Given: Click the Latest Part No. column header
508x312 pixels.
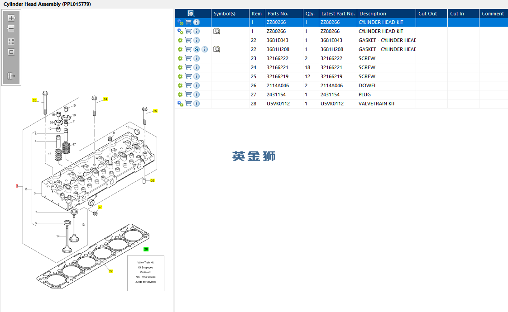Looking at the screenshot, I should pyautogui.click(x=338, y=14).
